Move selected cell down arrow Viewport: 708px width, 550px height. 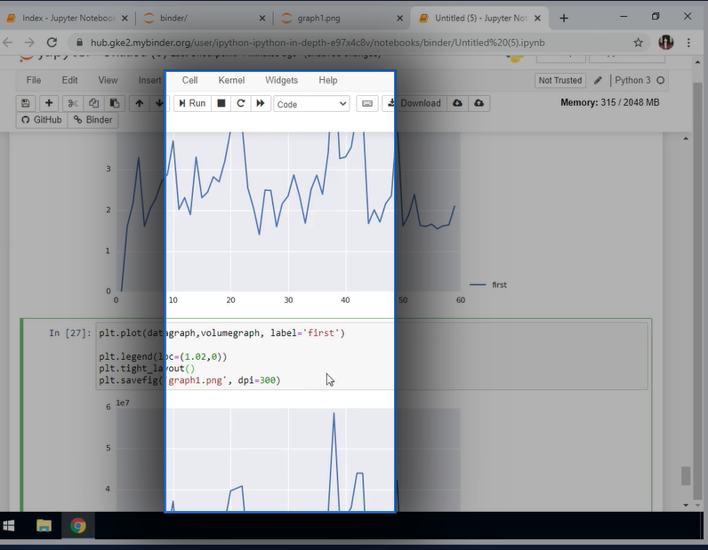click(159, 103)
